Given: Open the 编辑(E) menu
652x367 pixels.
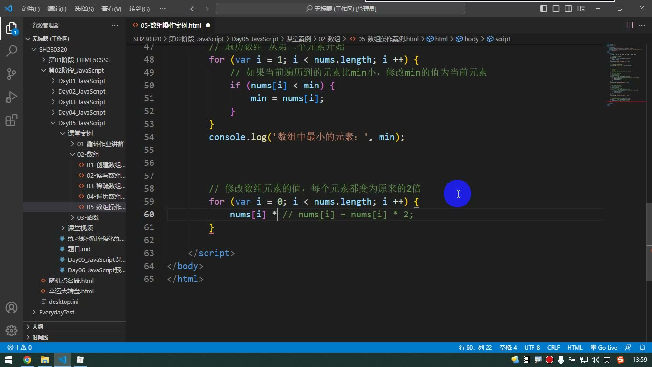Looking at the screenshot, I should pos(57,9).
